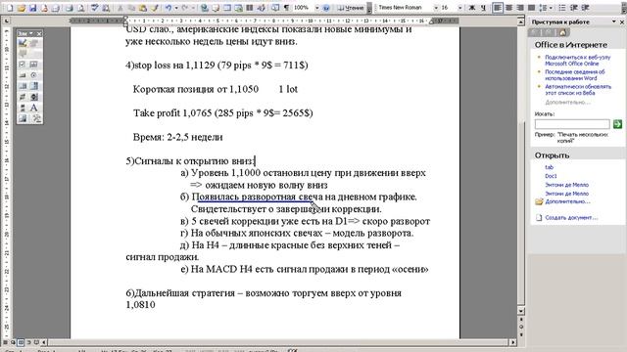Image resolution: width=627 pixels, height=352 pixels.
Task: Open the Times New Roman font dropdown
Action: (436, 8)
